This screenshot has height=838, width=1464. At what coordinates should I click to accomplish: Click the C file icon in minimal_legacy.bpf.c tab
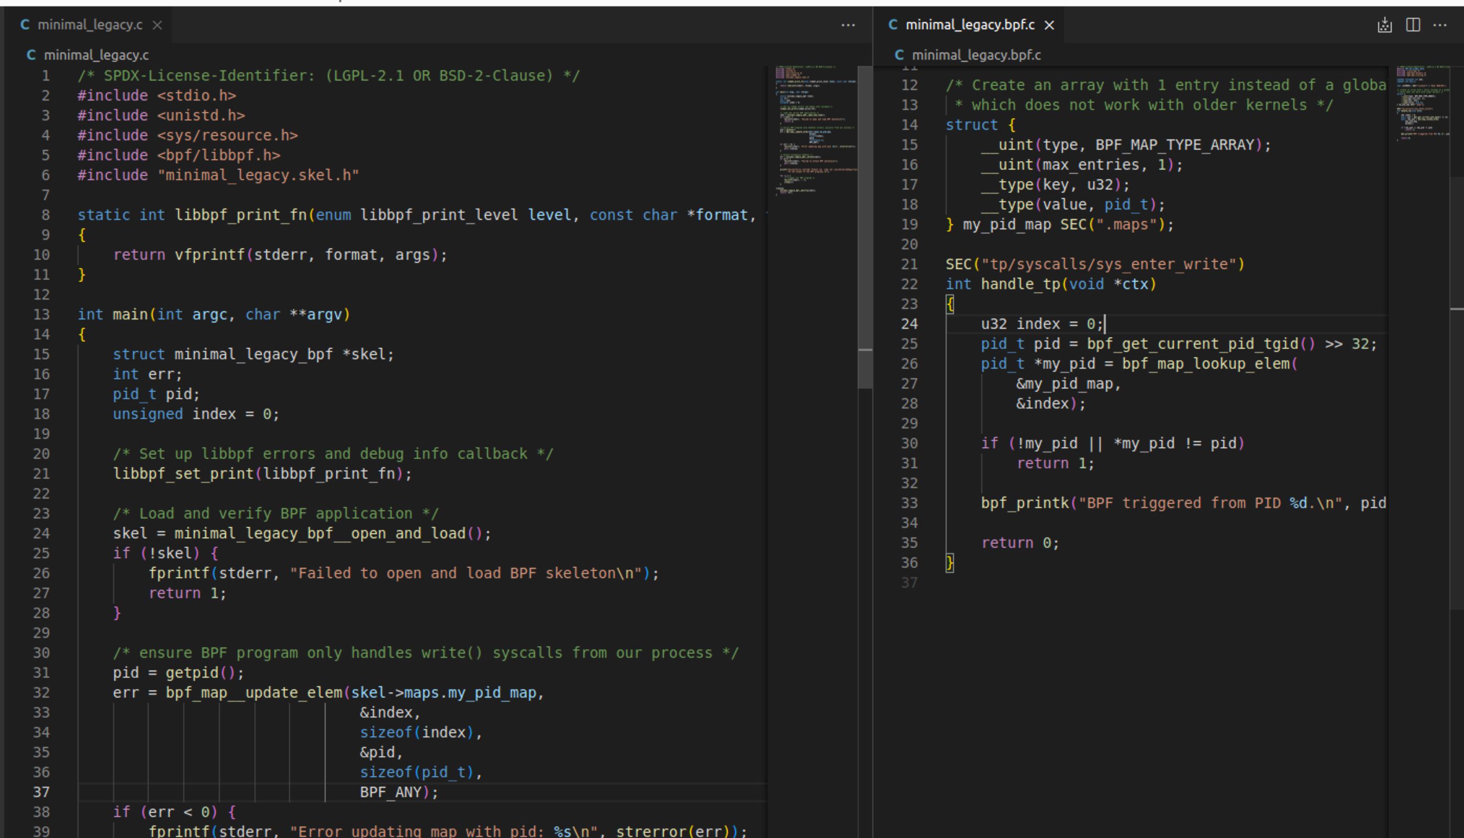click(x=893, y=25)
